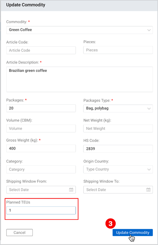Focus the Pieces input field
This screenshot has height=245, width=158.
[x=118, y=50]
